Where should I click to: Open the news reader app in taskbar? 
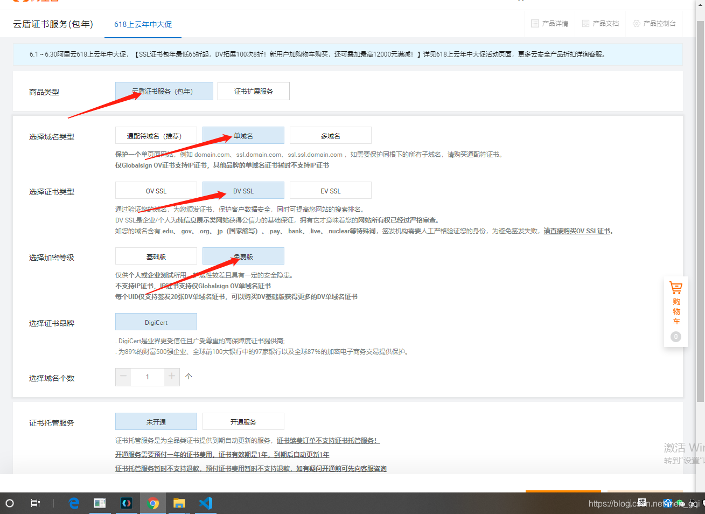click(x=100, y=503)
